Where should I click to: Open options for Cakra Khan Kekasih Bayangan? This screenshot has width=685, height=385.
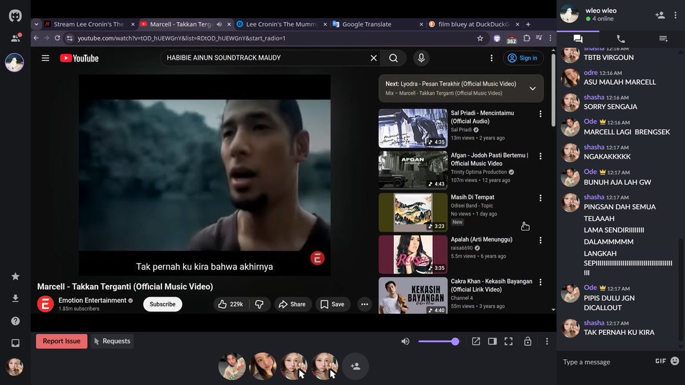540,282
